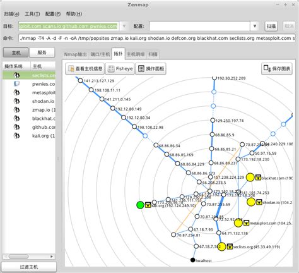Click the 保存图表 save graphic button
The image size is (299, 273).
(x=277, y=69)
